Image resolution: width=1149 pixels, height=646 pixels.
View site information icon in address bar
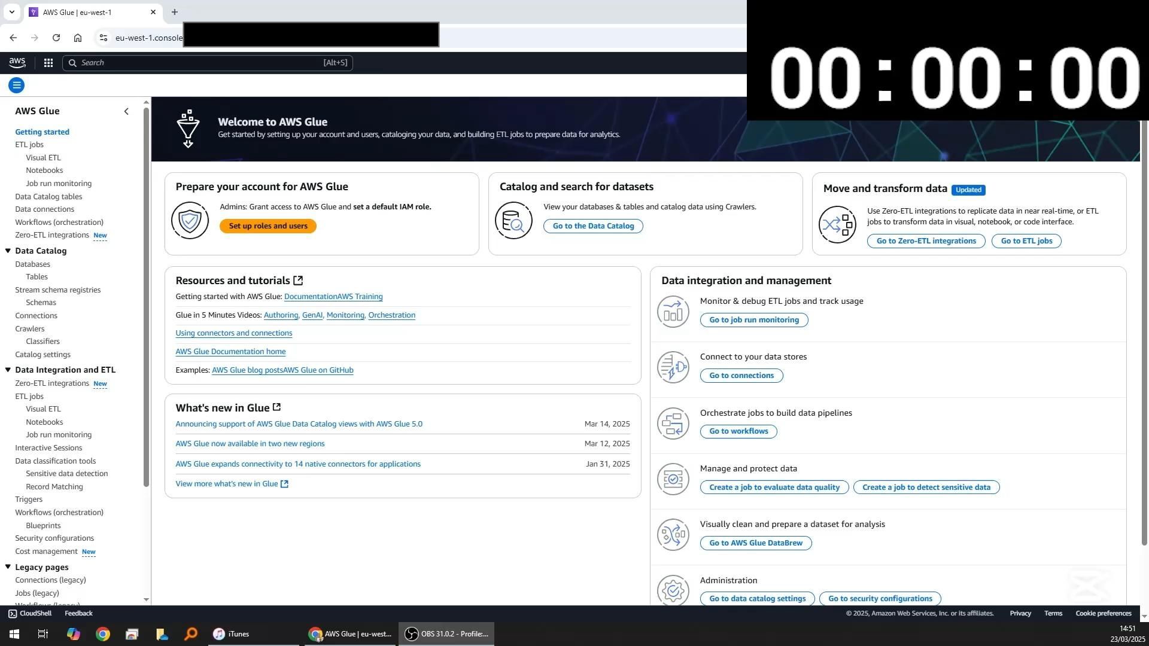(x=104, y=38)
